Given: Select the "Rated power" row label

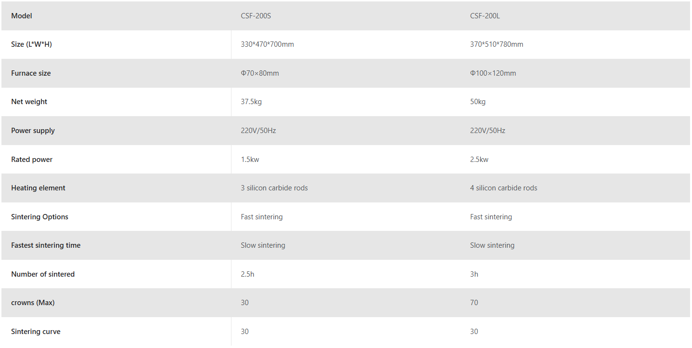Looking at the screenshot, I should point(32,160).
